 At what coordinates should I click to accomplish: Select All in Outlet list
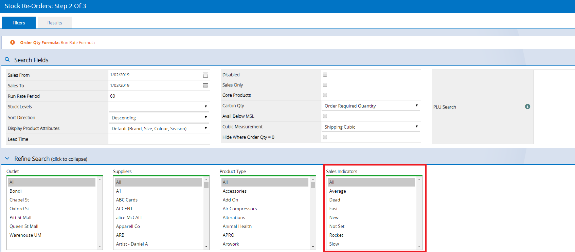[x=52, y=182]
